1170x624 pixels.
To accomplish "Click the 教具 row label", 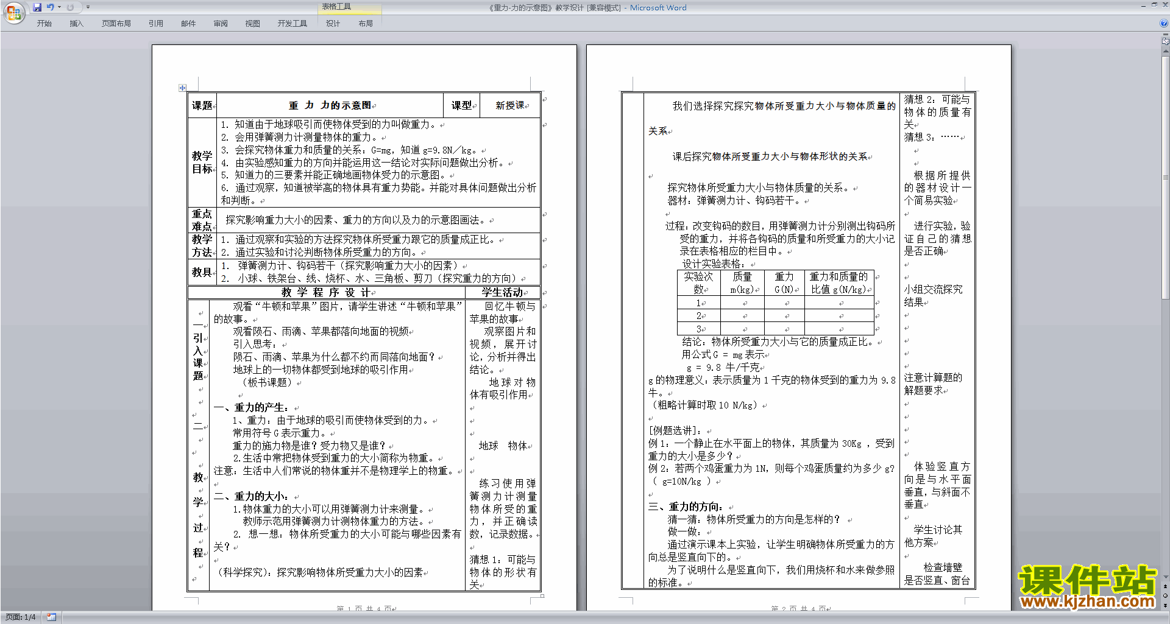I will click(202, 272).
